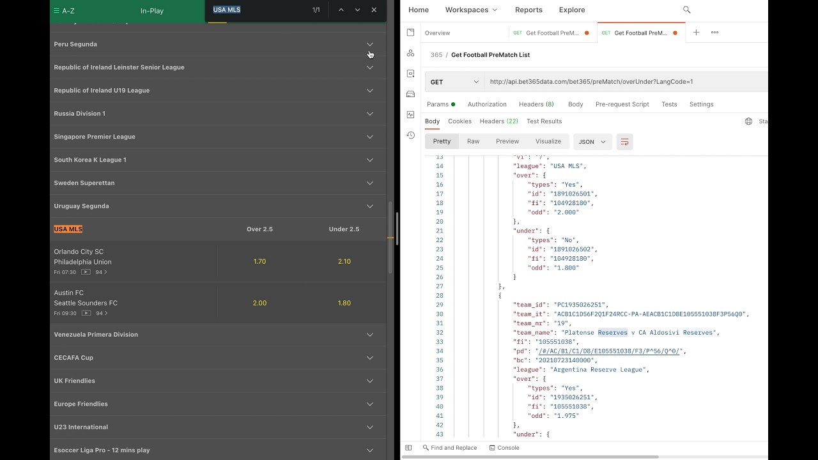Screen dimensions: 818x460
Task: Expand UK Friendlies chevron
Action: [369, 381]
